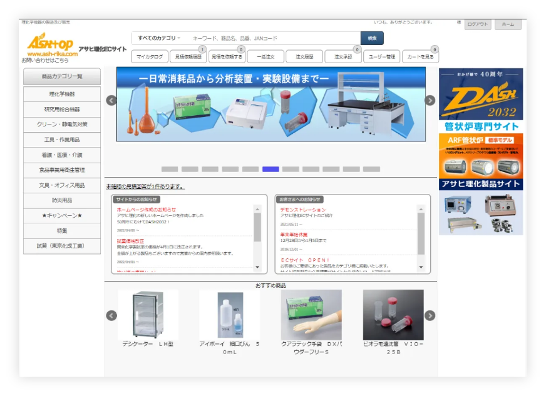
Task: Open 一括注文
Action: click(265, 57)
